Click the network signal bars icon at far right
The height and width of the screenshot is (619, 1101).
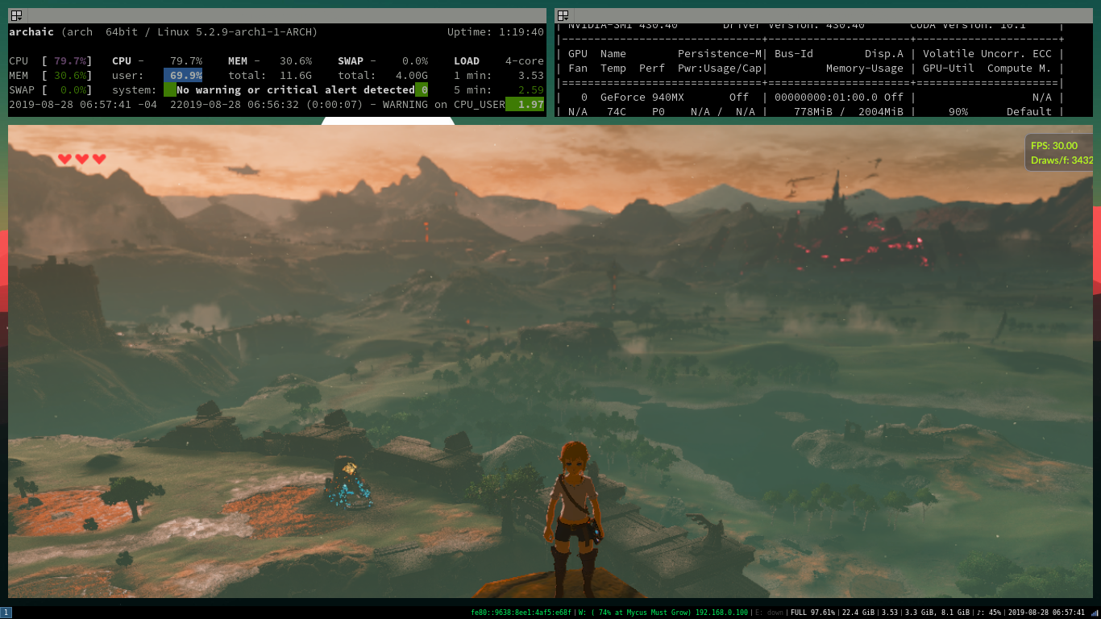pos(1094,612)
